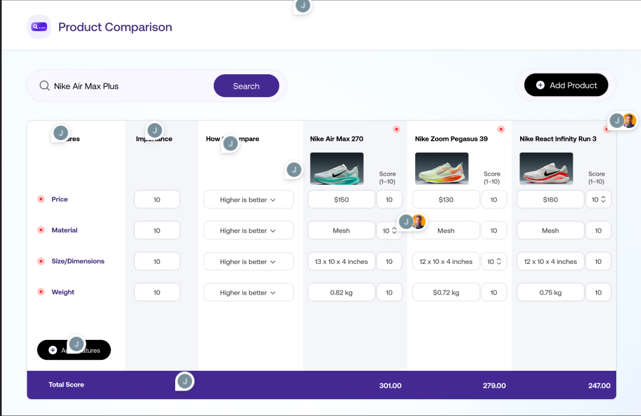Click the Weight feature label

[x=63, y=292]
